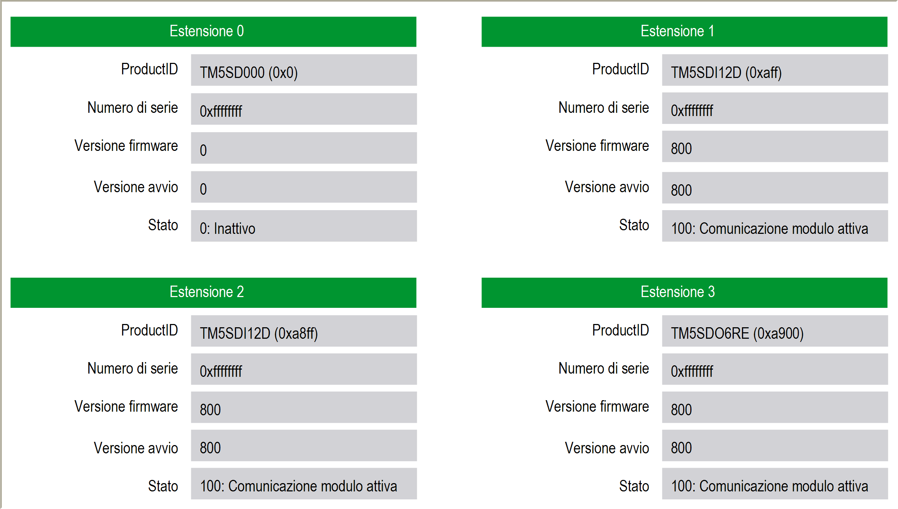Select the Estensione 1 header bar

pyautogui.click(x=684, y=32)
